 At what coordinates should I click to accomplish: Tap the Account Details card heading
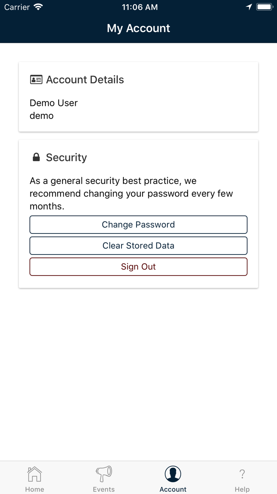pos(85,80)
